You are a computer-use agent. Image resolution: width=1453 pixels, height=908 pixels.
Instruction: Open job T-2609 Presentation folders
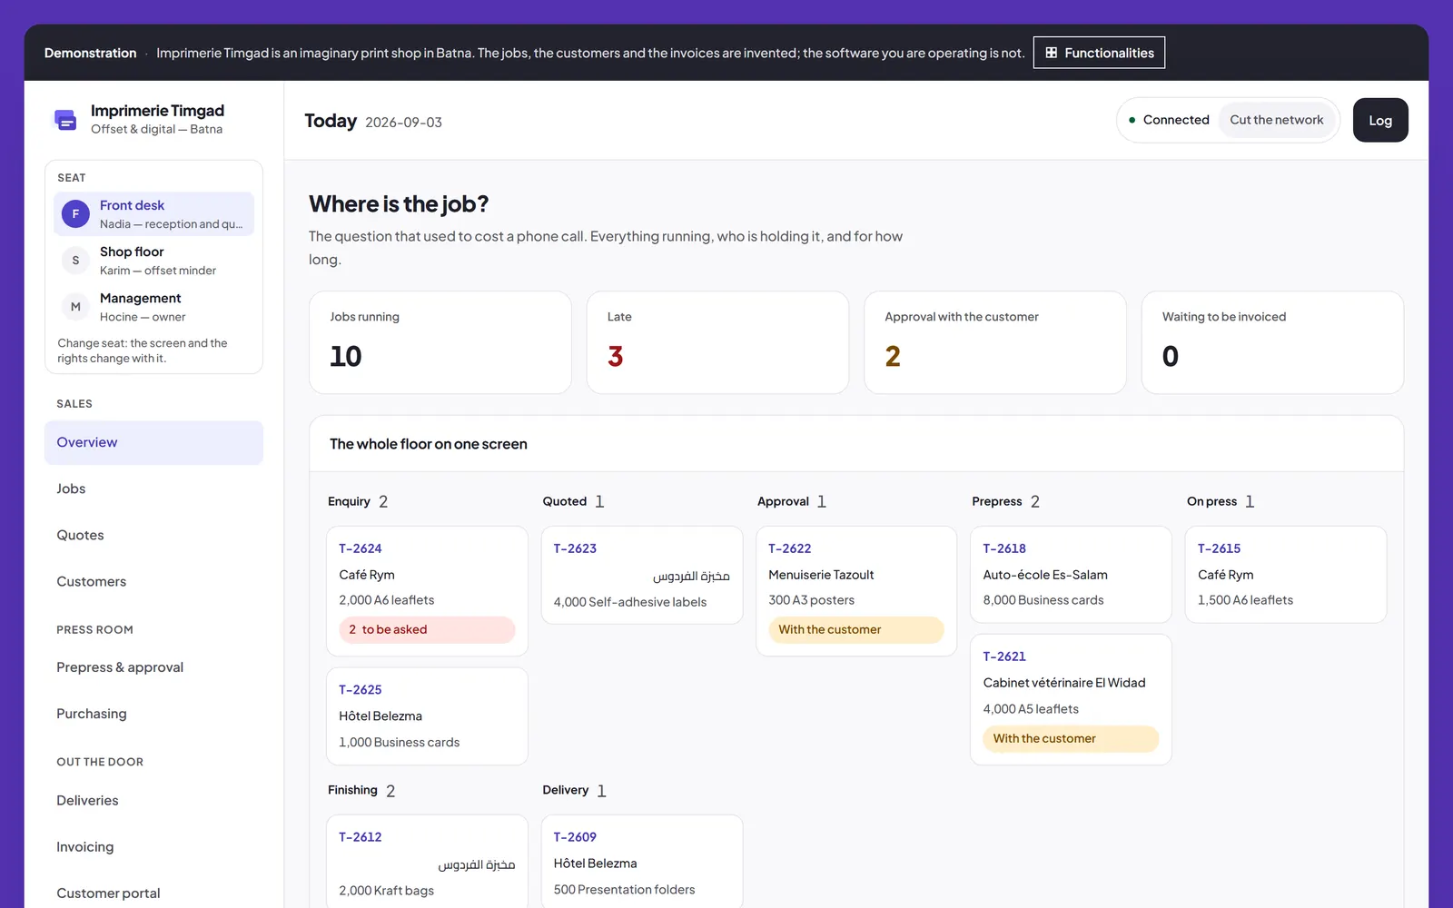(642, 862)
